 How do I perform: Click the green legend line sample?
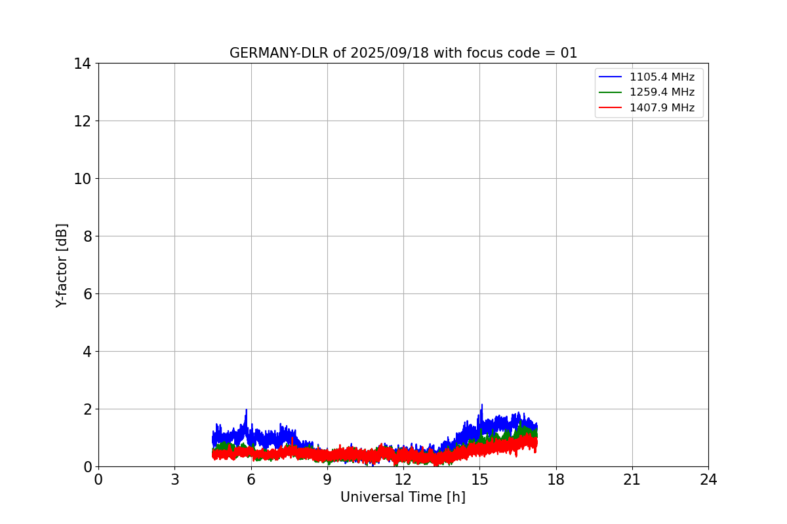pyautogui.click(x=611, y=92)
